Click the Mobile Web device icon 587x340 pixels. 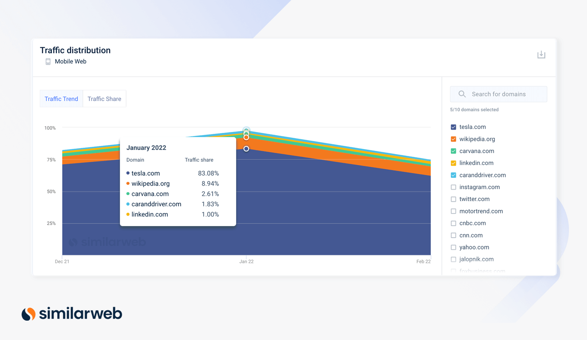click(x=48, y=62)
